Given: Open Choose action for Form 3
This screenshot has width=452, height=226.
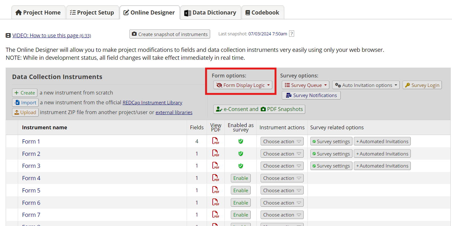Looking at the screenshot, I should pyautogui.click(x=282, y=166).
